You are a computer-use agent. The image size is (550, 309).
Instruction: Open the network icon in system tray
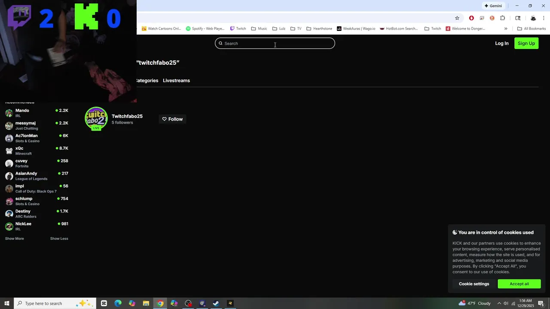click(x=513, y=303)
